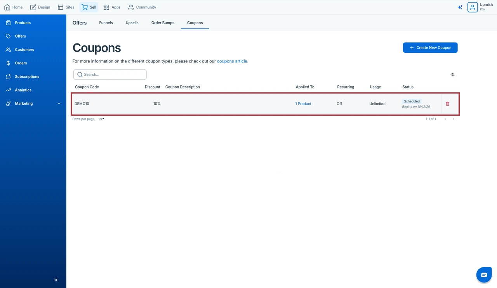Viewport: 497px width, 288px height.
Task: Click the DEMO10 coupon code cell
Action: tap(82, 104)
